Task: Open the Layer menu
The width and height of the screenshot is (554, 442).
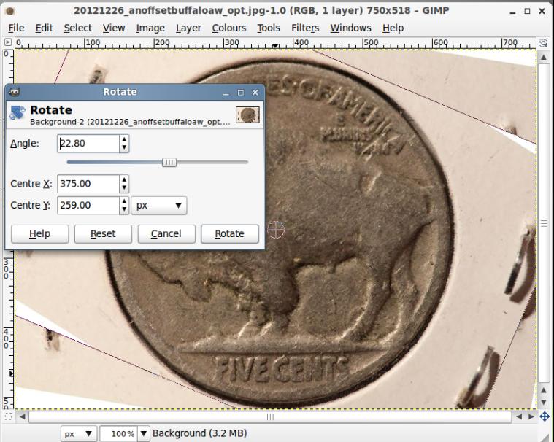Action: click(x=188, y=28)
